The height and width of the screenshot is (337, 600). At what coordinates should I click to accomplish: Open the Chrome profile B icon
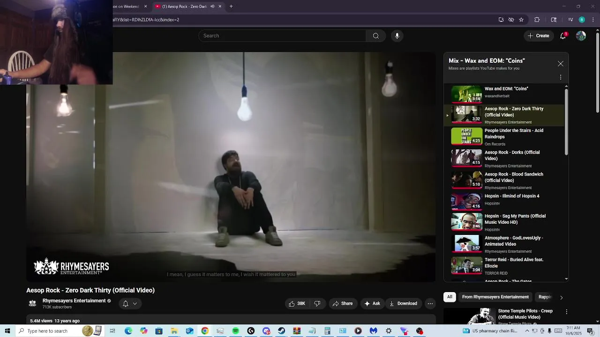click(582, 20)
